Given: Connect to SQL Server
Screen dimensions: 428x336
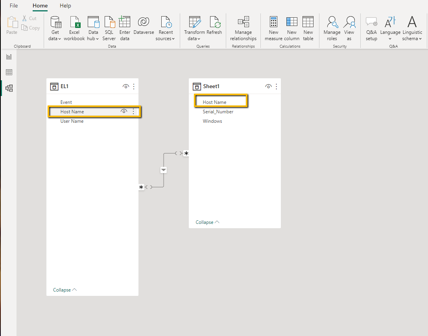Looking at the screenshot, I should [x=109, y=28].
